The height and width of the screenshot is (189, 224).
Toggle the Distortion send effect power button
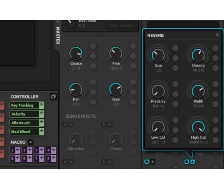pyautogui.click(x=65, y=124)
